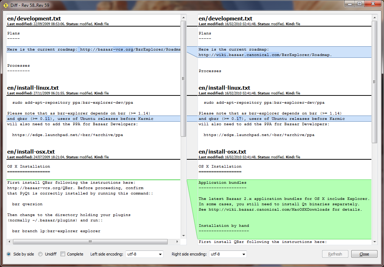Maximize the Diff window
The image size is (384, 267).
[359, 4]
